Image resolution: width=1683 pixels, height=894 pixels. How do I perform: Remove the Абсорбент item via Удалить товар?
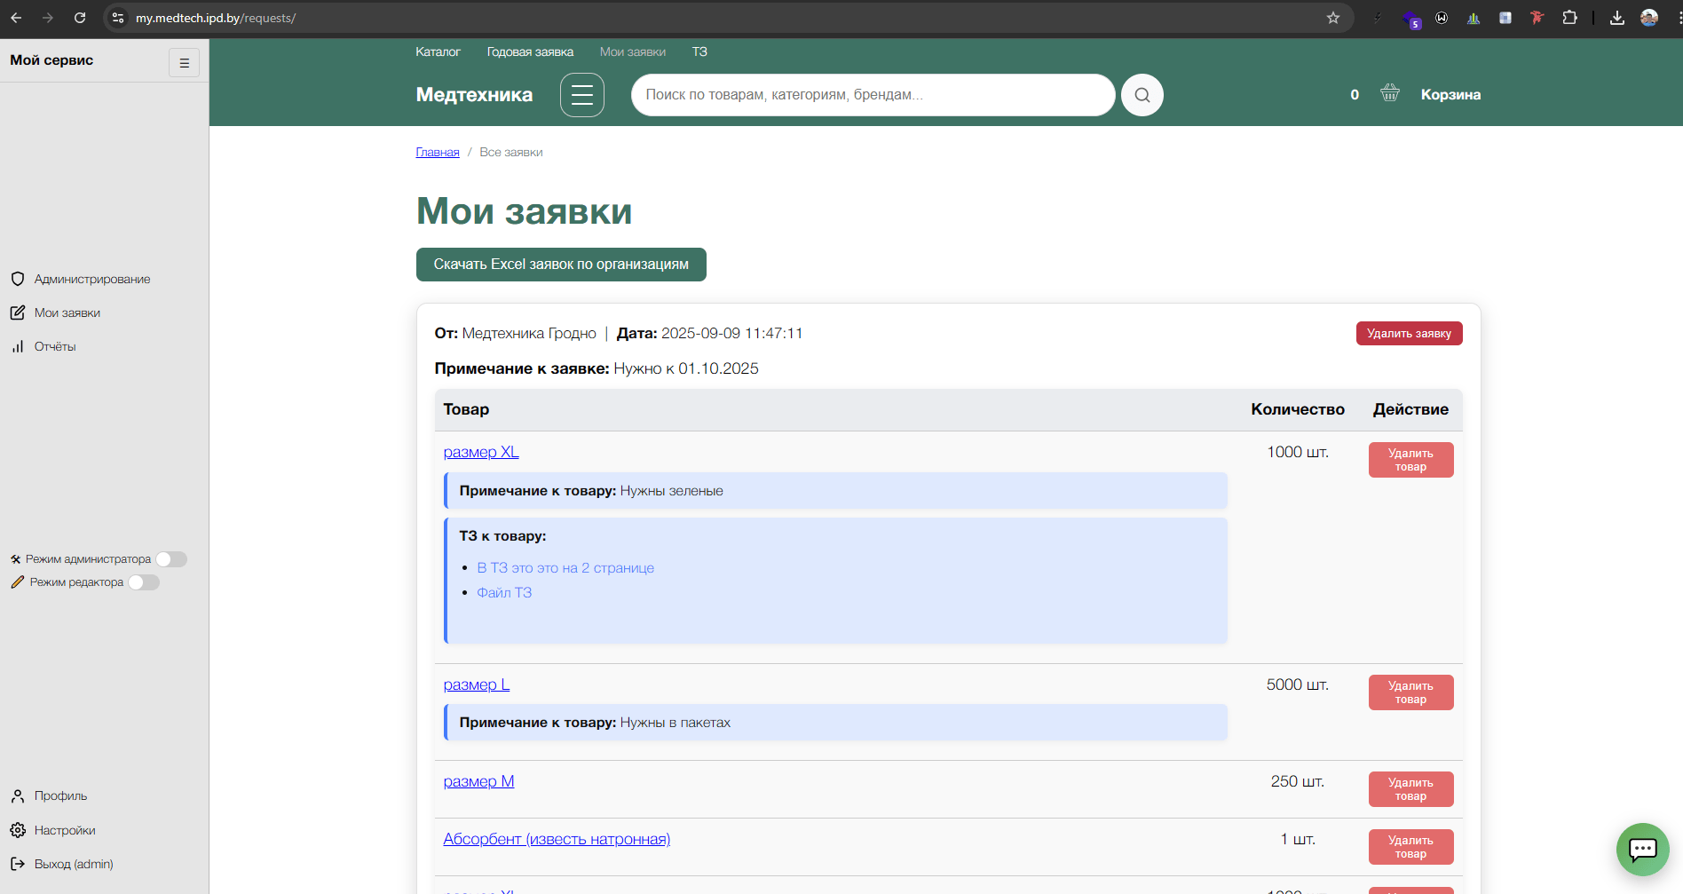tap(1410, 847)
